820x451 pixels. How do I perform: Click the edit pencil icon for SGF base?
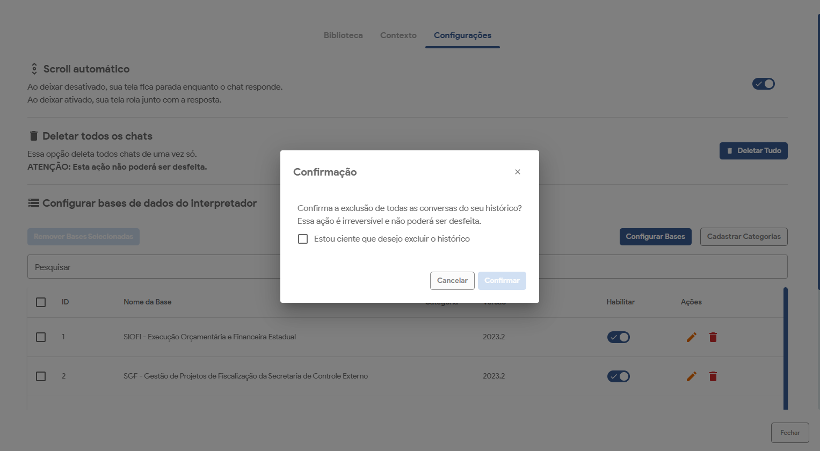click(692, 376)
